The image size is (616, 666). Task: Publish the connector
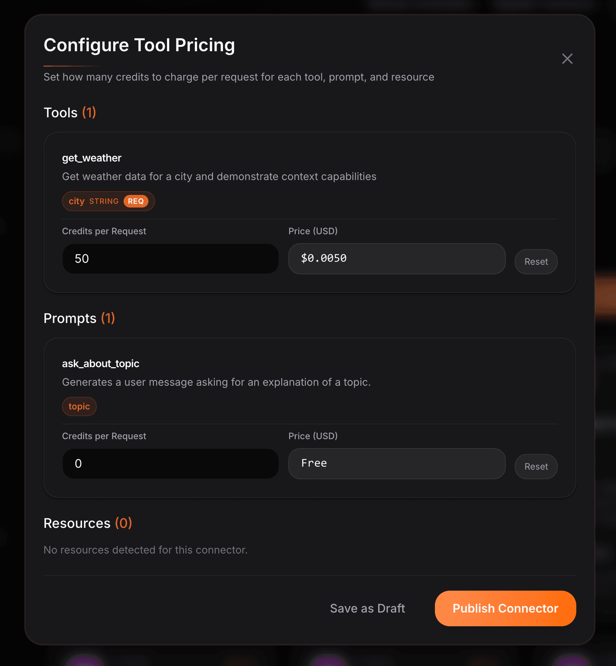pyautogui.click(x=505, y=608)
